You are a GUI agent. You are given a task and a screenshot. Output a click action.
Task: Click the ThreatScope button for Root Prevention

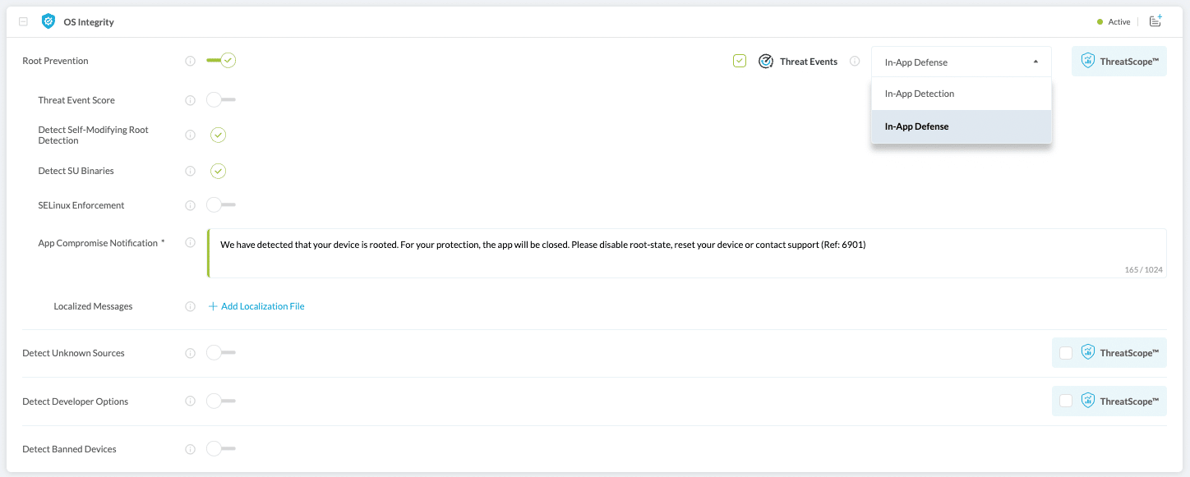[1119, 62]
